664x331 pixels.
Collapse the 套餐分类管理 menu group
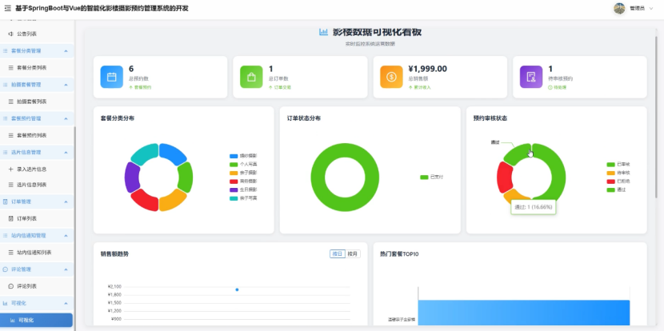66,51
